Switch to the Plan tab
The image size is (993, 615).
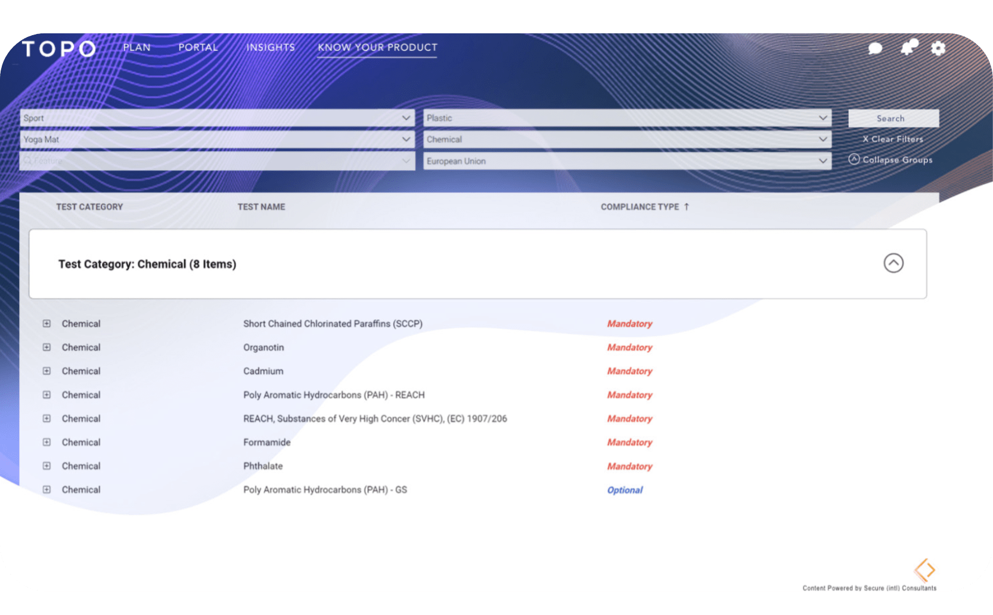coord(136,48)
